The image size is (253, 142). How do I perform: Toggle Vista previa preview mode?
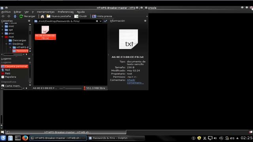click(102, 16)
